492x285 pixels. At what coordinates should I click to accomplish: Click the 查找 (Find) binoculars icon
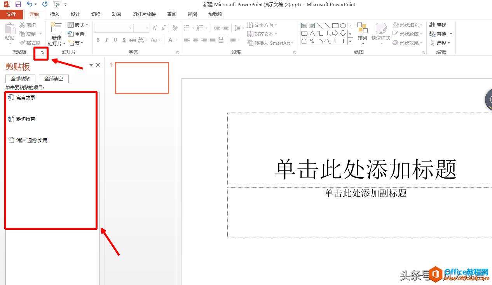tap(433, 25)
